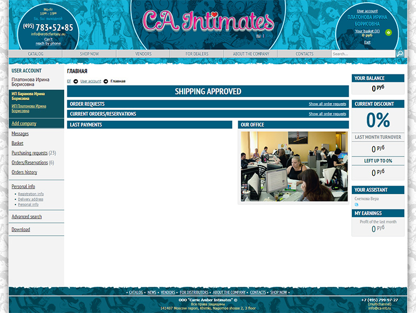Click User account breadcrumb link

click(90, 81)
